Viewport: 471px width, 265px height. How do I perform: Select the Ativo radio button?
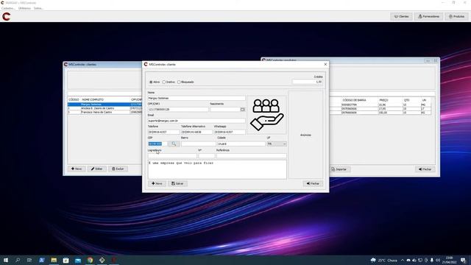pos(151,82)
